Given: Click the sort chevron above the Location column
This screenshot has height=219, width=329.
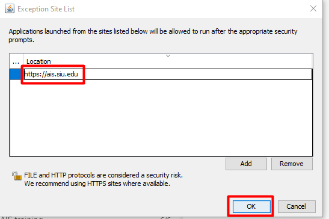Looking at the screenshot, I should point(168,56).
